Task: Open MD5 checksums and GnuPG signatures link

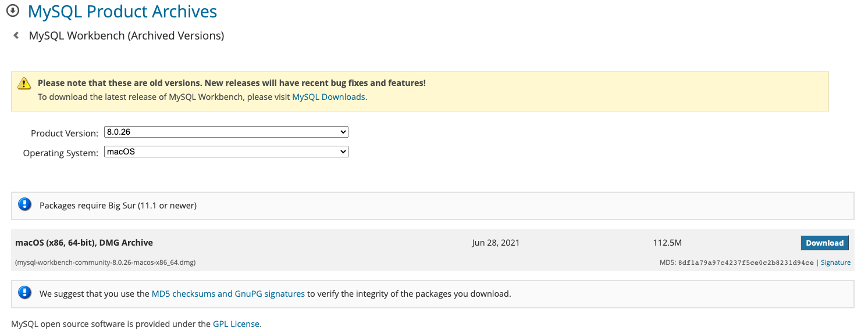Action: pyautogui.click(x=228, y=294)
